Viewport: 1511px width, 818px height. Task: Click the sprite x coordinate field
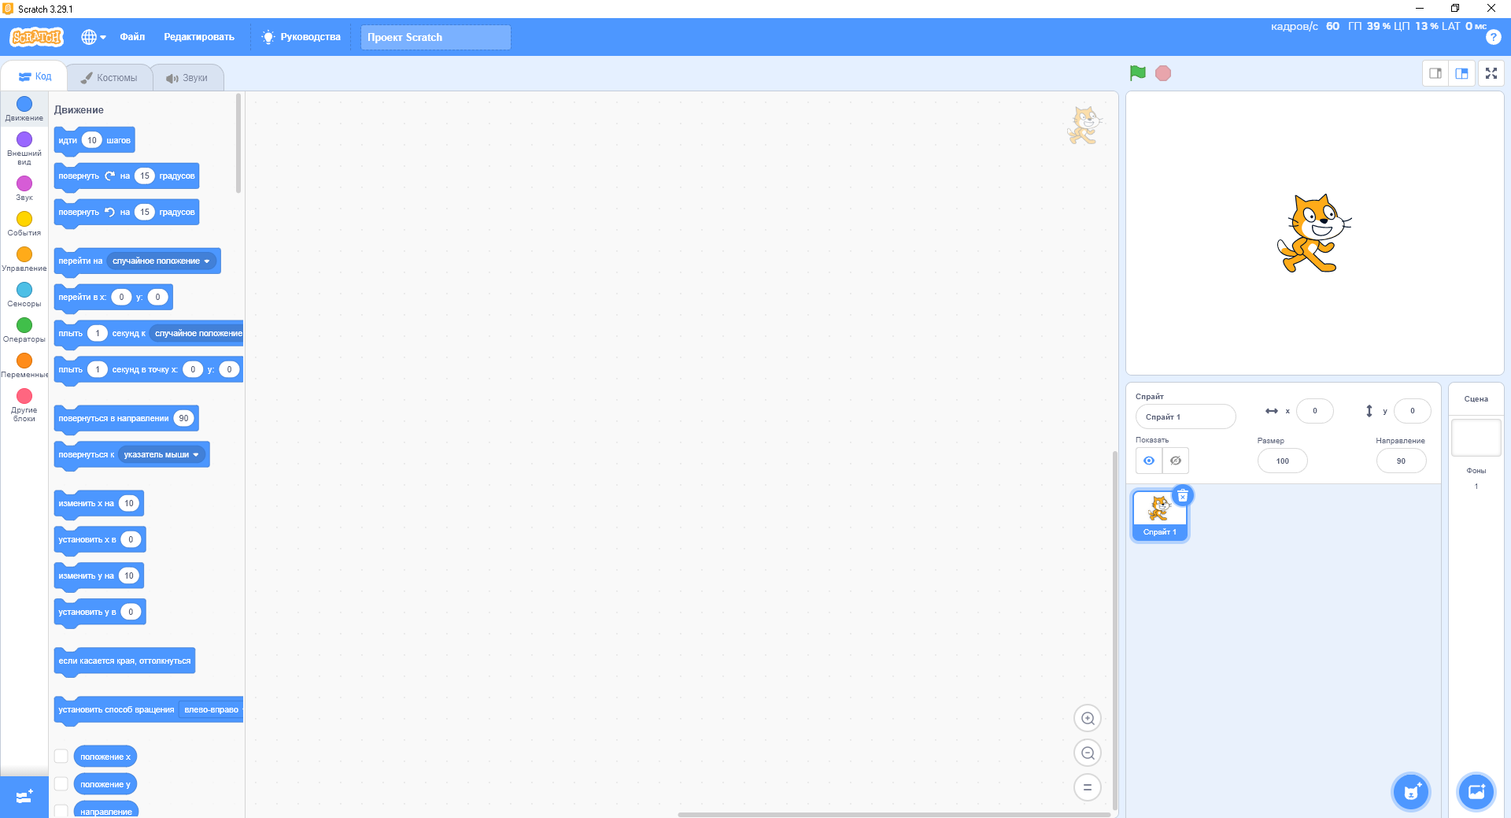[x=1314, y=411]
